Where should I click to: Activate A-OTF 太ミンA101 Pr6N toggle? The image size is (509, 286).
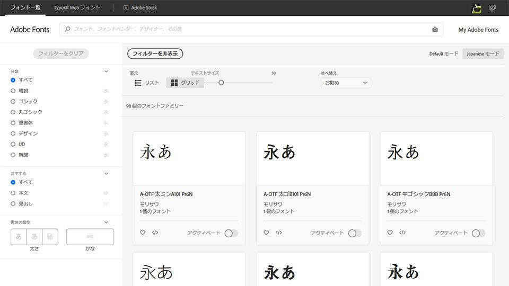pyautogui.click(x=231, y=233)
